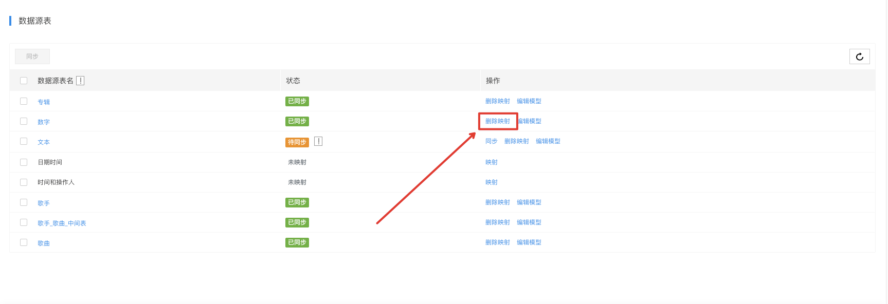Image resolution: width=888 pixels, height=304 pixels.
Task: Check the box for the 专辑 row
Action: pos(24,101)
